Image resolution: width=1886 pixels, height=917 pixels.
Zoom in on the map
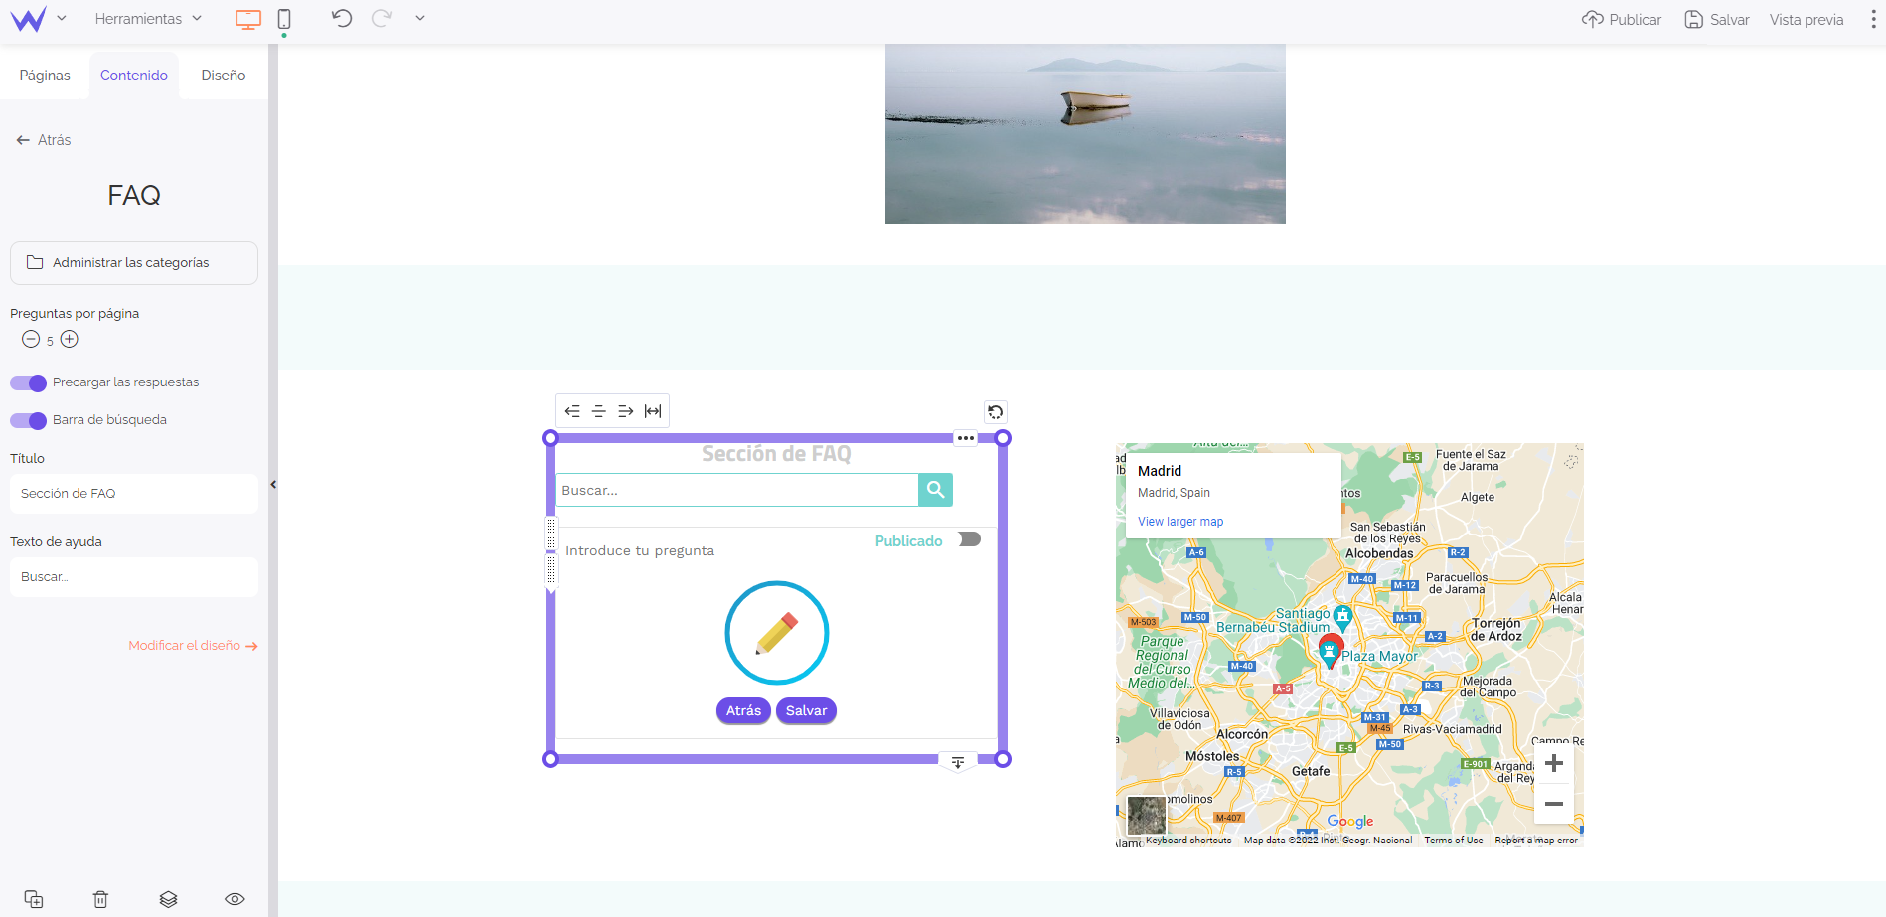1554,764
